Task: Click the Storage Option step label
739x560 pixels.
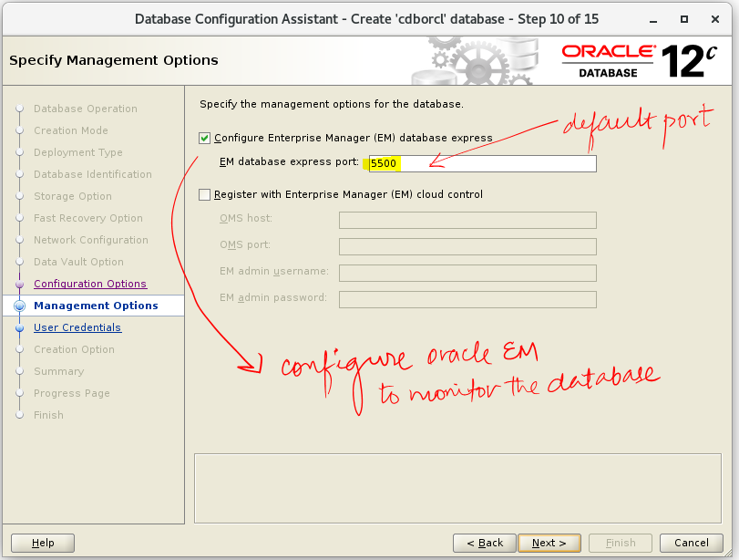Action: click(x=73, y=196)
